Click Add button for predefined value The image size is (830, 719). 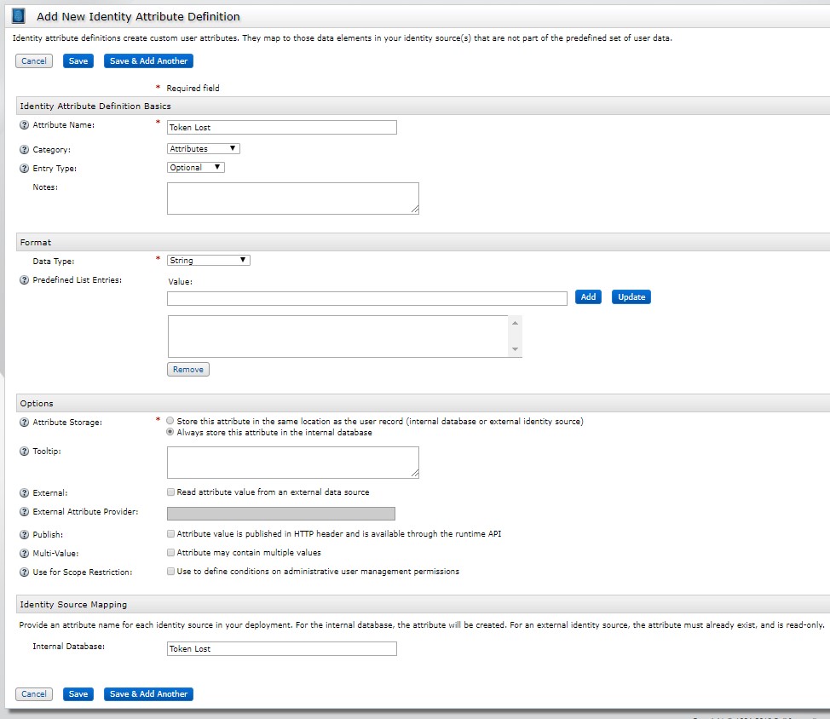pyautogui.click(x=588, y=297)
